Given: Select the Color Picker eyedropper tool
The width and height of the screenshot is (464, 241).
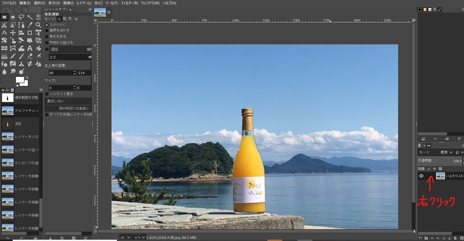Looking at the screenshot, I should coord(31,25).
